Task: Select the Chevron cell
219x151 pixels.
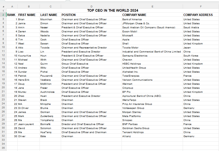Action: click(152, 59)
